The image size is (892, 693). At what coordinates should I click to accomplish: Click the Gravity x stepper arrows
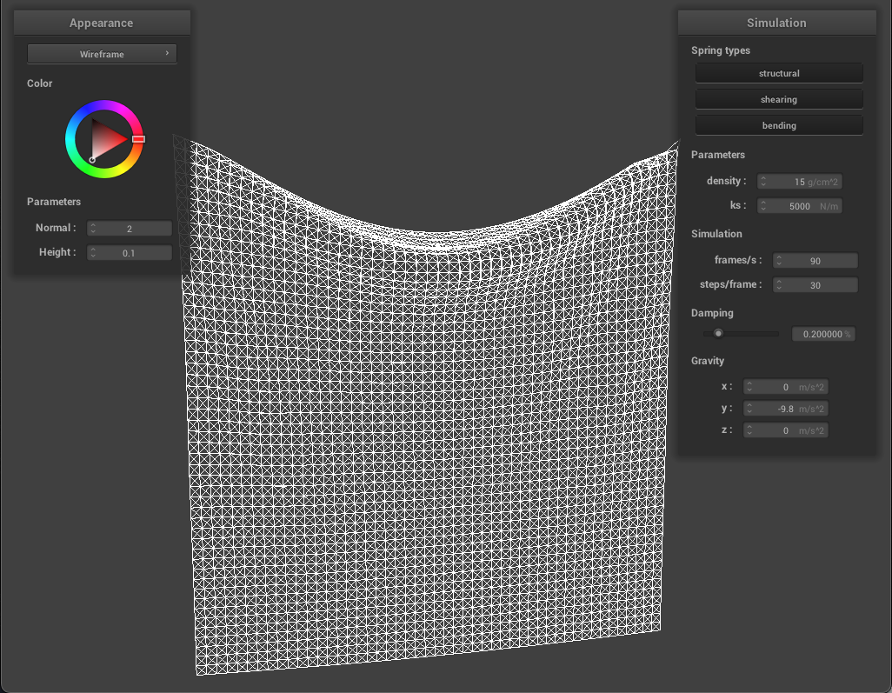coord(749,387)
